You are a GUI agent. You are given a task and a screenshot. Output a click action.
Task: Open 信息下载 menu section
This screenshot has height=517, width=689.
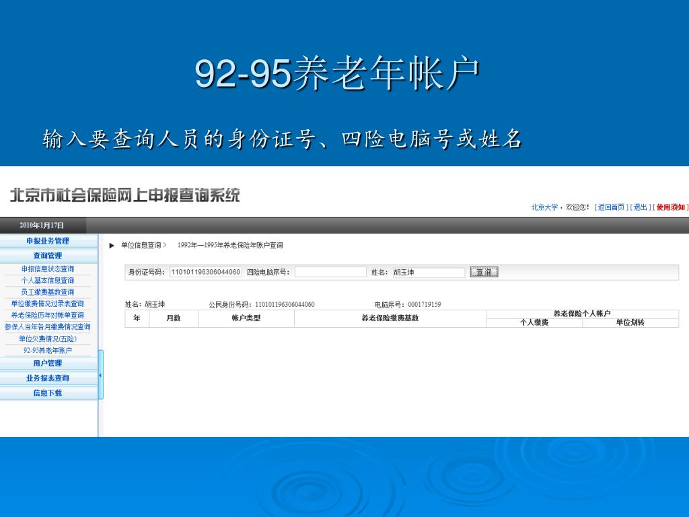(x=48, y=393)
